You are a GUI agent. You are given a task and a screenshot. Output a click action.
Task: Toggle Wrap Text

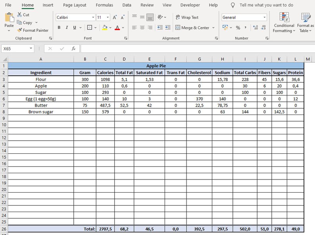(187, 17)
